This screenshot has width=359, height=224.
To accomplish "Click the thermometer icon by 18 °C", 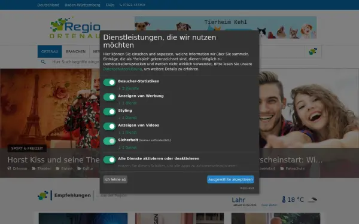I will pyautogui.click(x=284, y=200).
